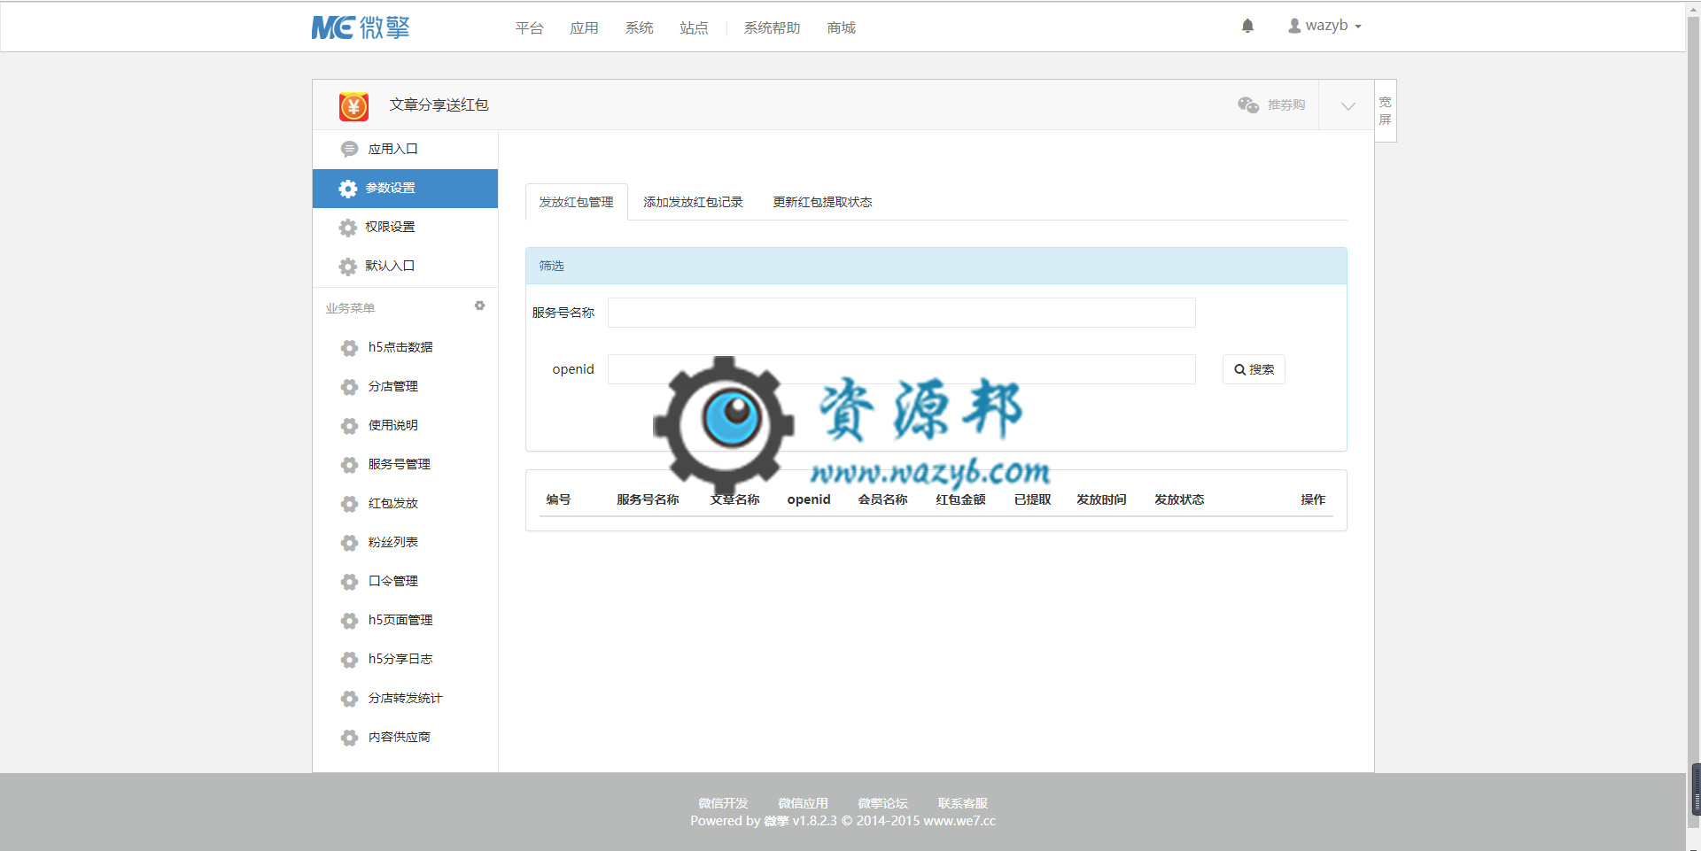Click the 编号 column header
The height and width of the screenshot is (851, 1701).
point(558,499)
